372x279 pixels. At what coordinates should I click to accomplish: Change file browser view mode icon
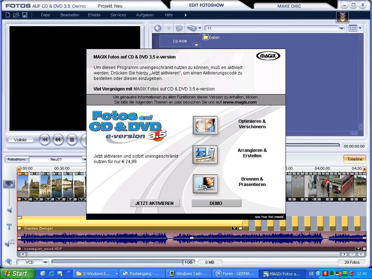pos(353,28)
